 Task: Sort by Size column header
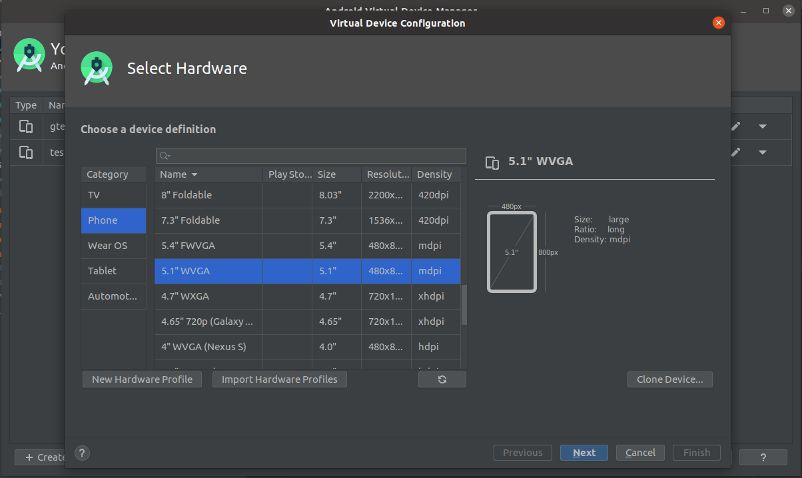(x=336, y=174)
